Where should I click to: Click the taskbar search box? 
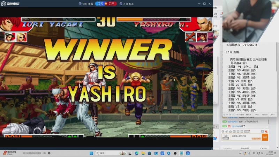111,153
